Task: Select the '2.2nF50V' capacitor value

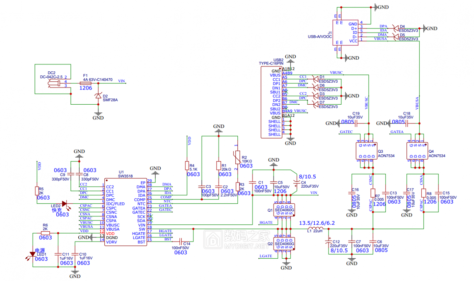Action: [x=229, y=195]
